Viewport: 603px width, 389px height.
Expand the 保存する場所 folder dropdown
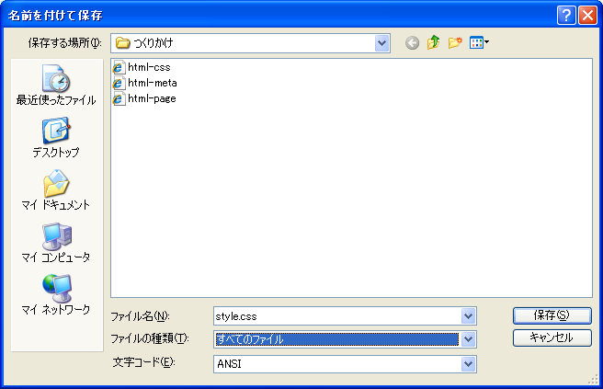point(381,43)
